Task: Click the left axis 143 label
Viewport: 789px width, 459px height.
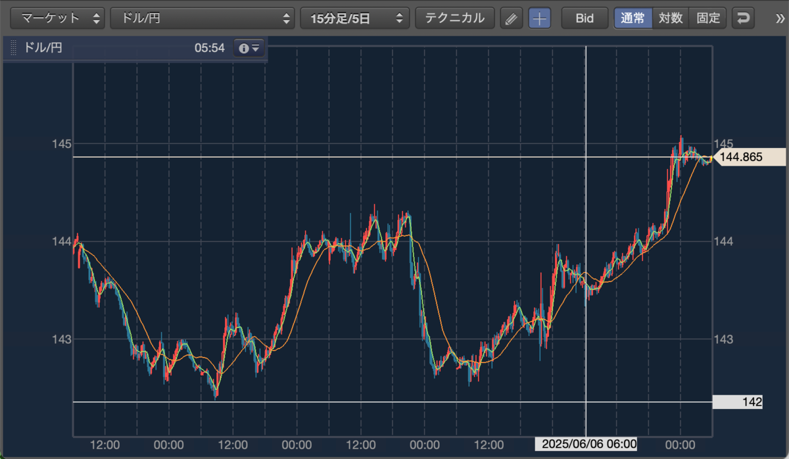Action: (x=62, y=339)
